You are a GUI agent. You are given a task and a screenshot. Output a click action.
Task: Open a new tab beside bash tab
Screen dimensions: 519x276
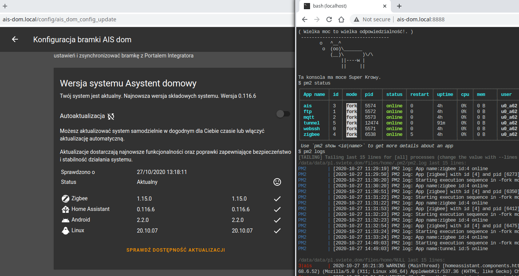point(399,6)
